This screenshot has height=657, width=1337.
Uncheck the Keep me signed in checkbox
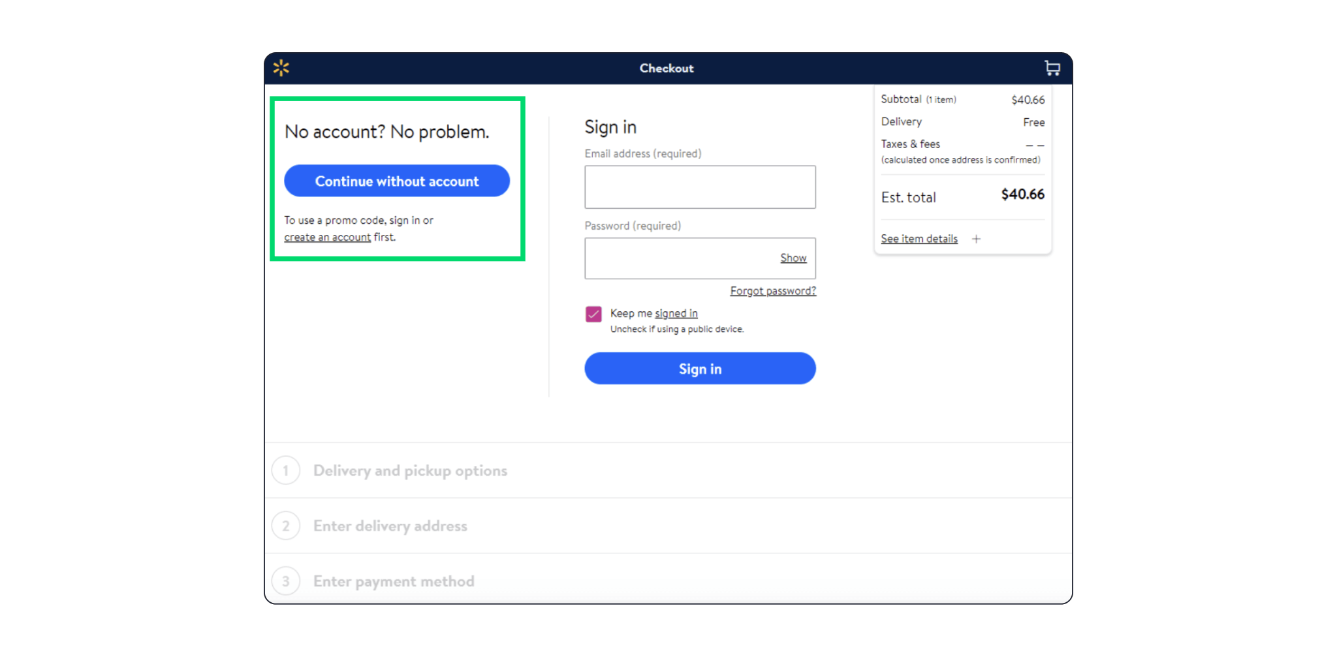[x=593, y=314]
